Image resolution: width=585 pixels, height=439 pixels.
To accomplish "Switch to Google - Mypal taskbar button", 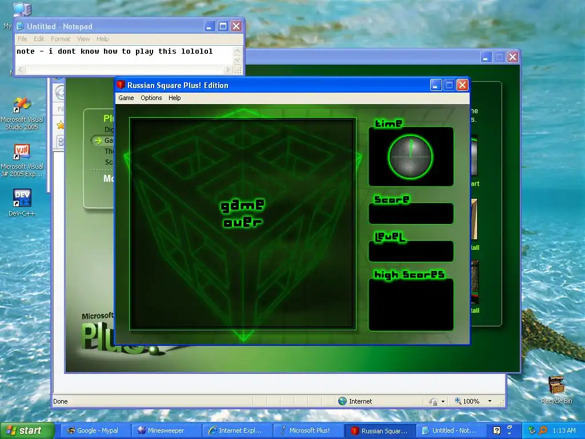I will click(x=95, y=430).
